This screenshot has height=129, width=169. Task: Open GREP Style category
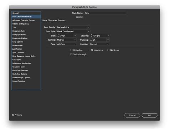[x=26, y=60]
